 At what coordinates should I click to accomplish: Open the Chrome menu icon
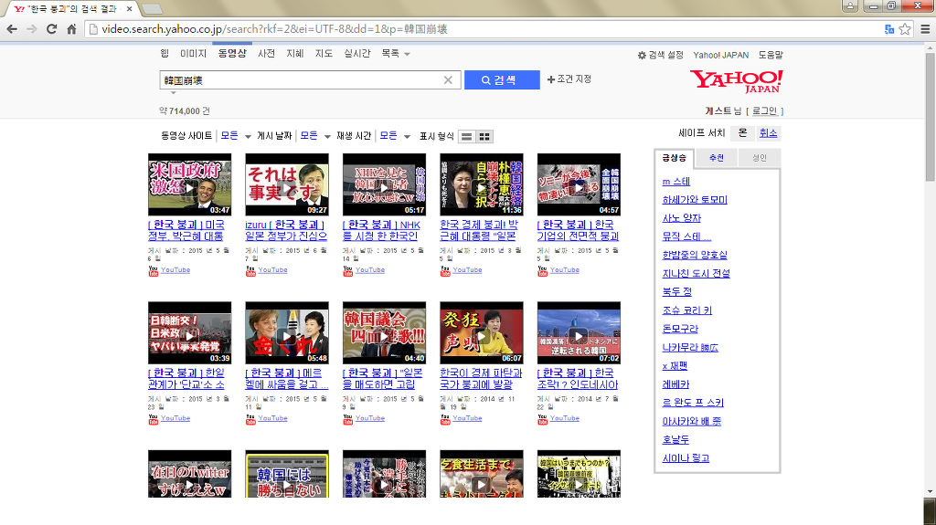(925, 28)
